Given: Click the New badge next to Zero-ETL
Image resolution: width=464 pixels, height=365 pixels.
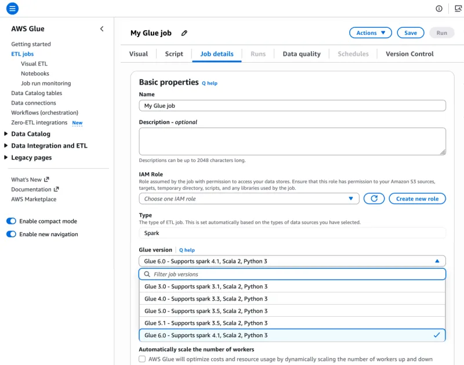Looking at the screenshot, I should [x=77, y=122].
